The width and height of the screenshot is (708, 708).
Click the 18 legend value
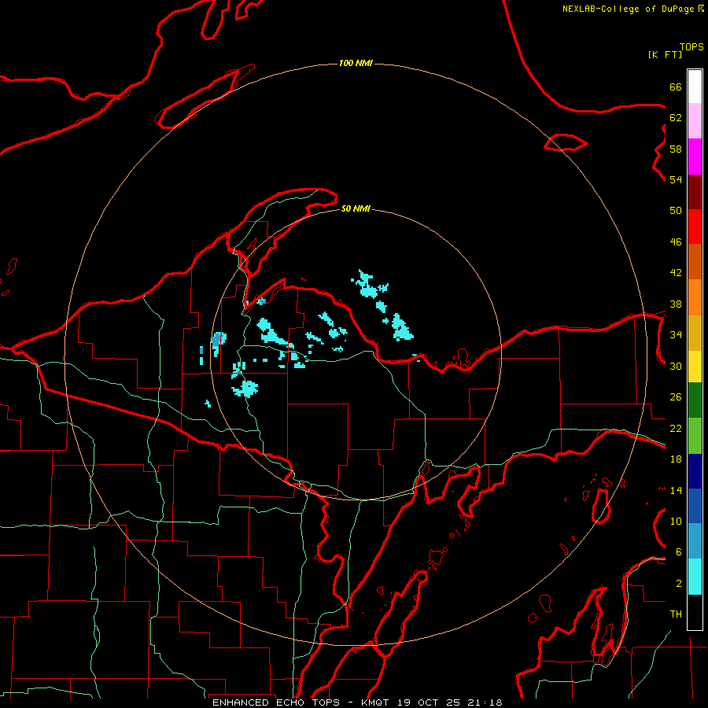coord(676,459)
